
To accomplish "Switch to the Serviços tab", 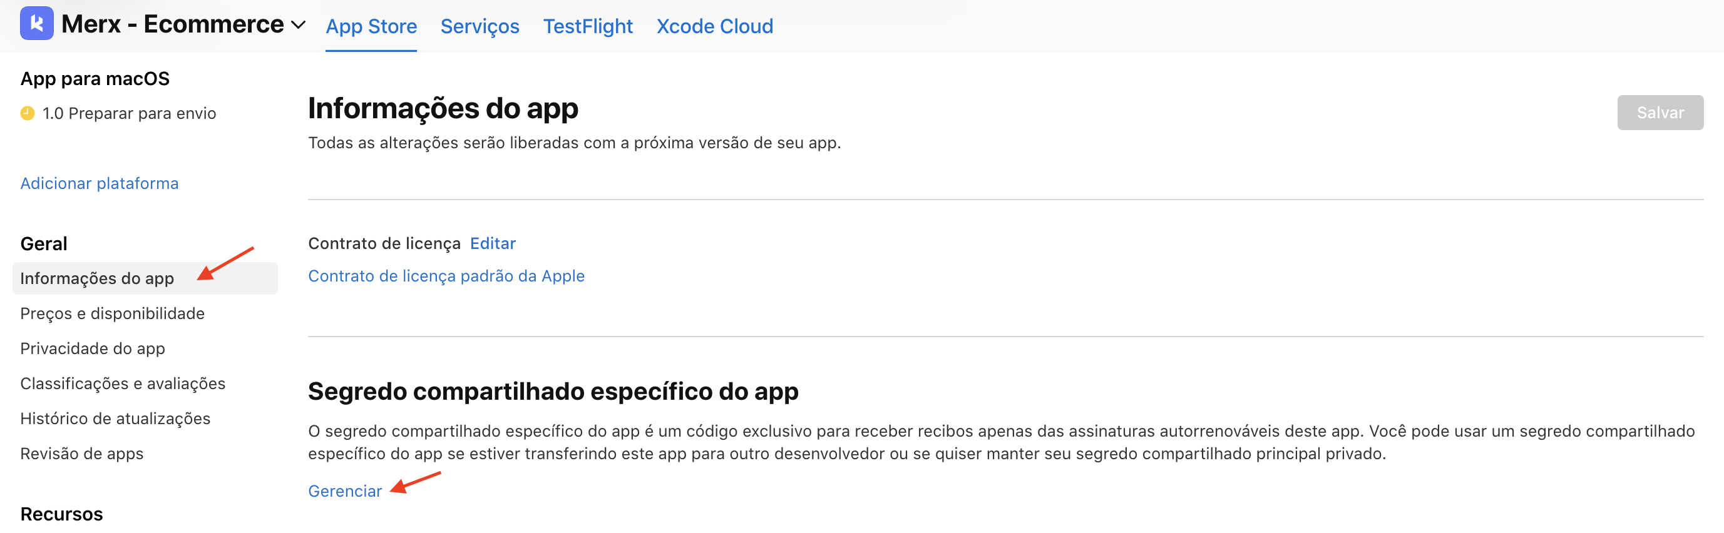I will point(479,27).
